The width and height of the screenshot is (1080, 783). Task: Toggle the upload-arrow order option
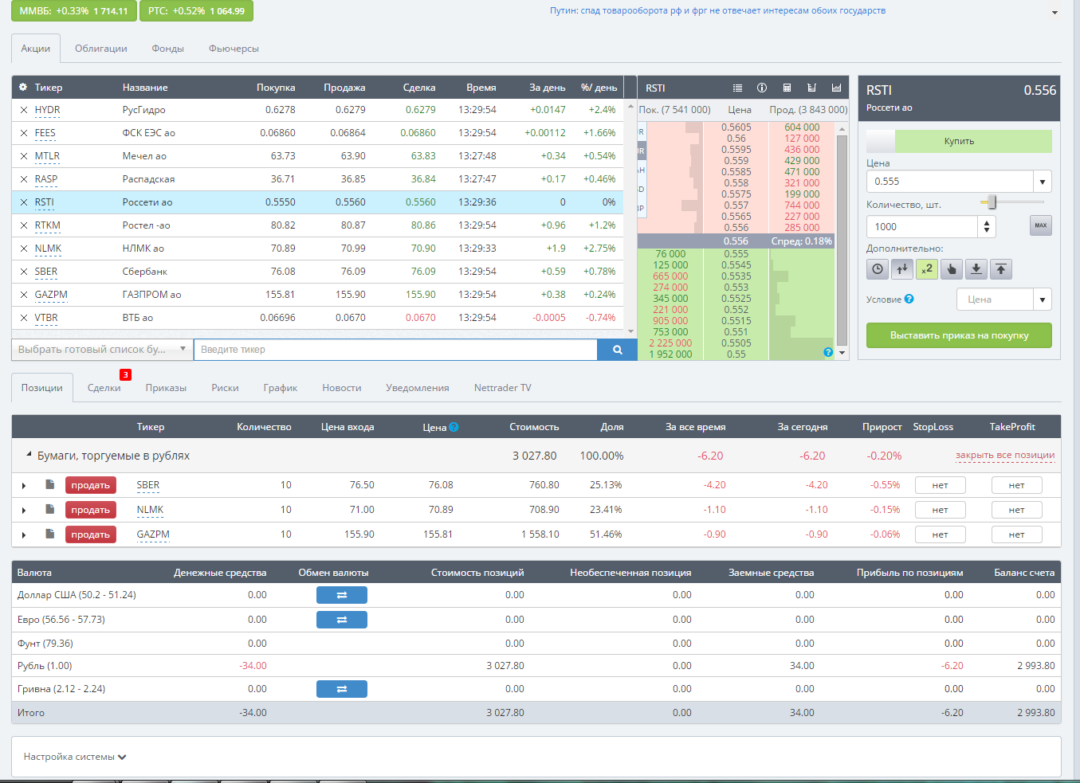1001,269
